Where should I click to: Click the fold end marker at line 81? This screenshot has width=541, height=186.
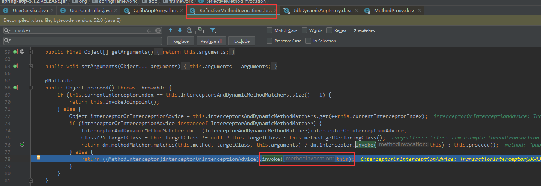(x=30, y=181)
